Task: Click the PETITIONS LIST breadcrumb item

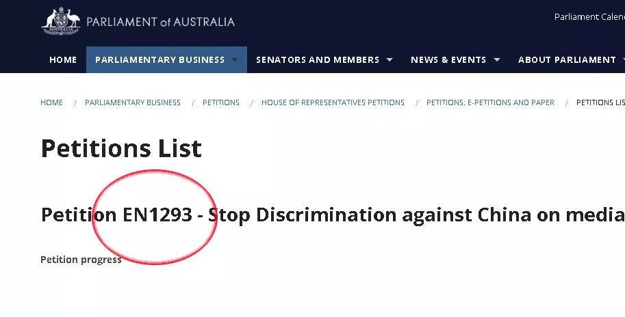Action: 600,102
